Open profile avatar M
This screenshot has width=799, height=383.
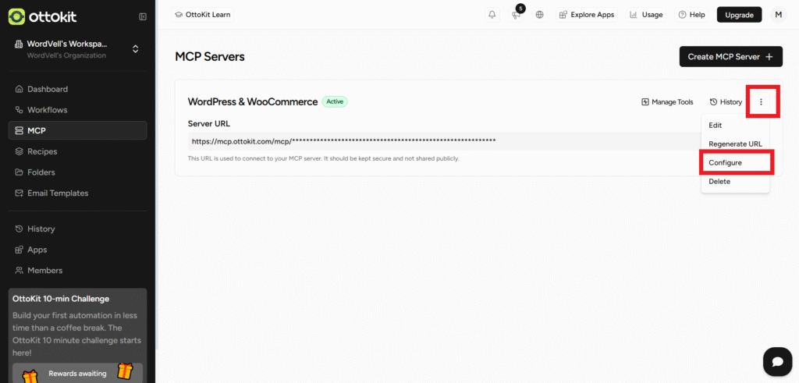point(778,15)
